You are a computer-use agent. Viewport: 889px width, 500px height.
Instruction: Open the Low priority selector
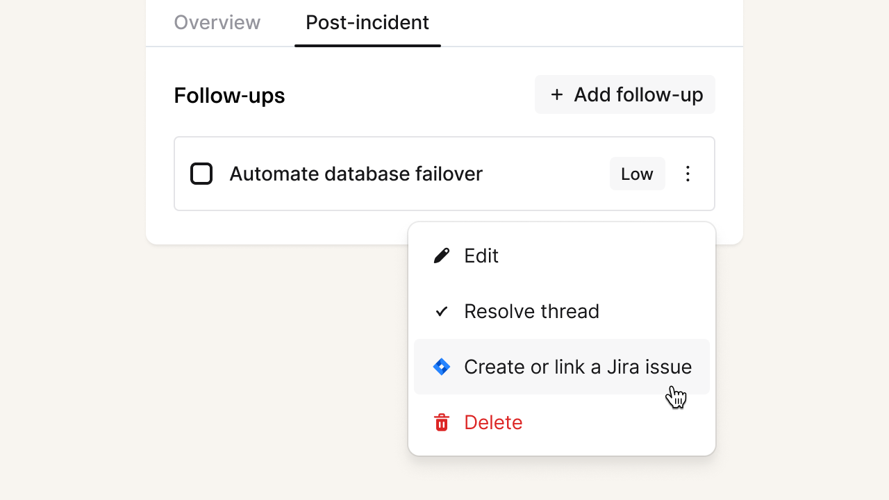[637, 174]
